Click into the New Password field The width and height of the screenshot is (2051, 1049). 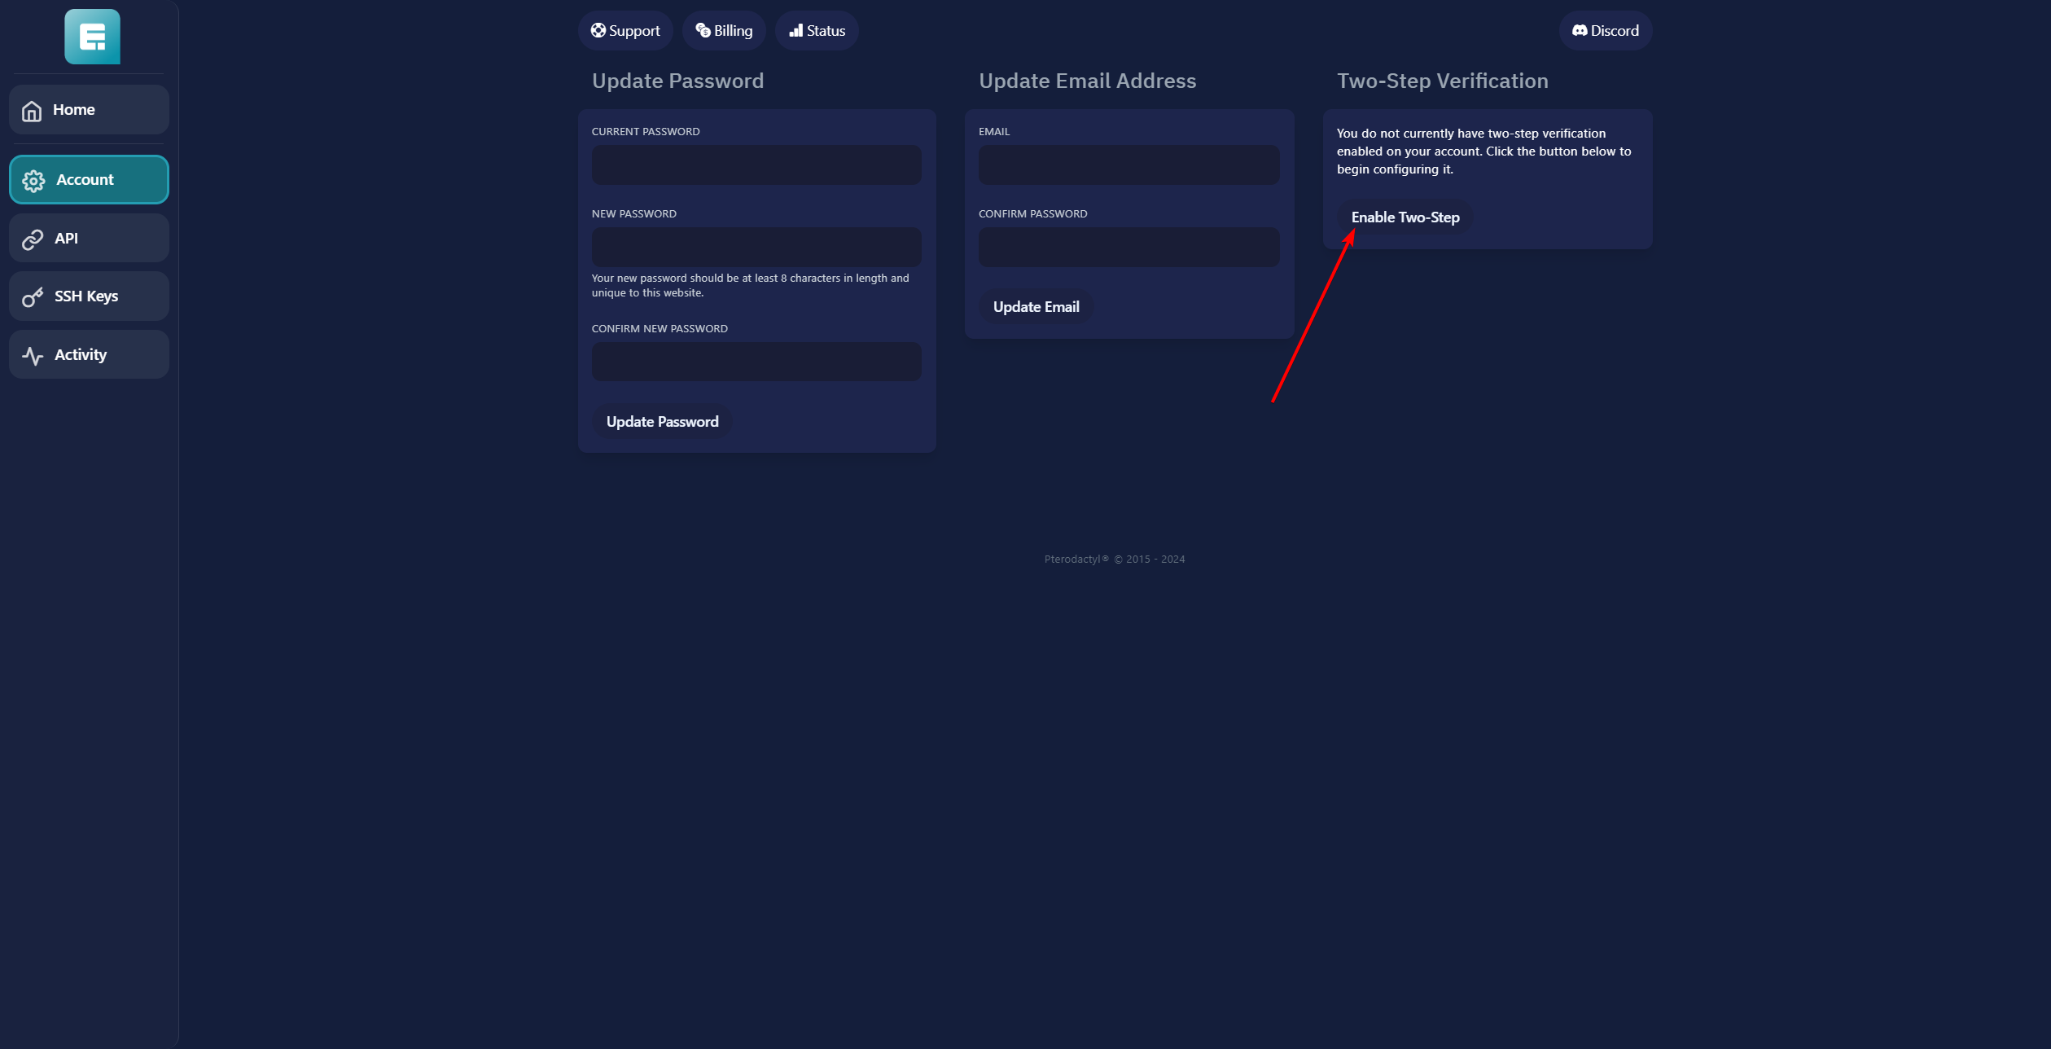coord(756,247)
